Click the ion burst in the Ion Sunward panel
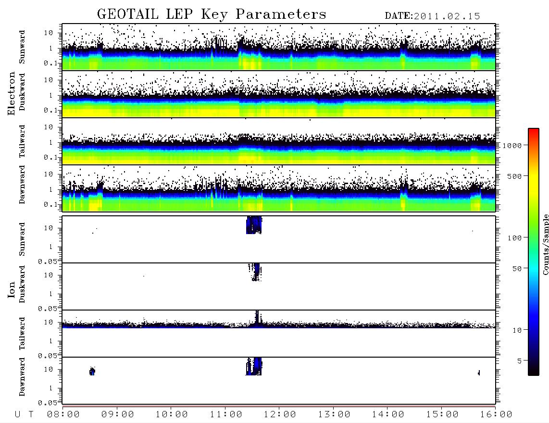549x423 pixels. [x=254, y=225]
